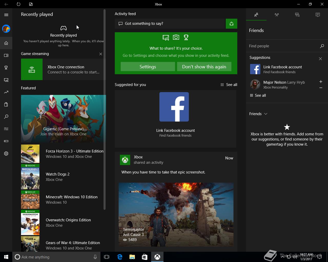Click the Windows Start button

pyautogui.click(x=6, y=257)
